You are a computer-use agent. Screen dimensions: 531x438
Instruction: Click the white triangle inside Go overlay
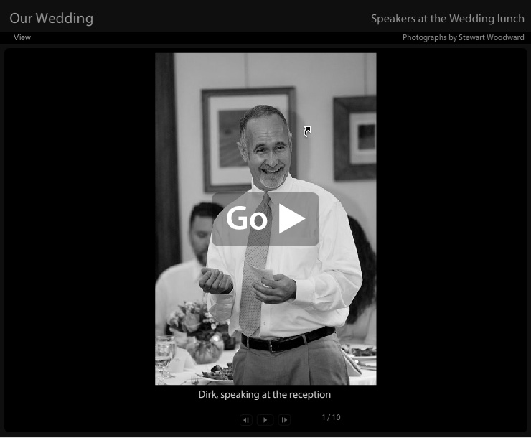[x=291, y=218]
